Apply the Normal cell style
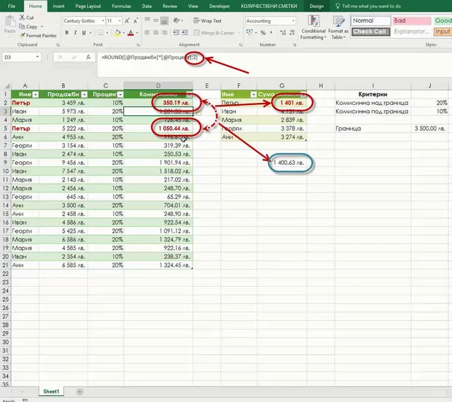Image resolution: width=452 pixels, height=402 pixels. [x=370, y=20]
